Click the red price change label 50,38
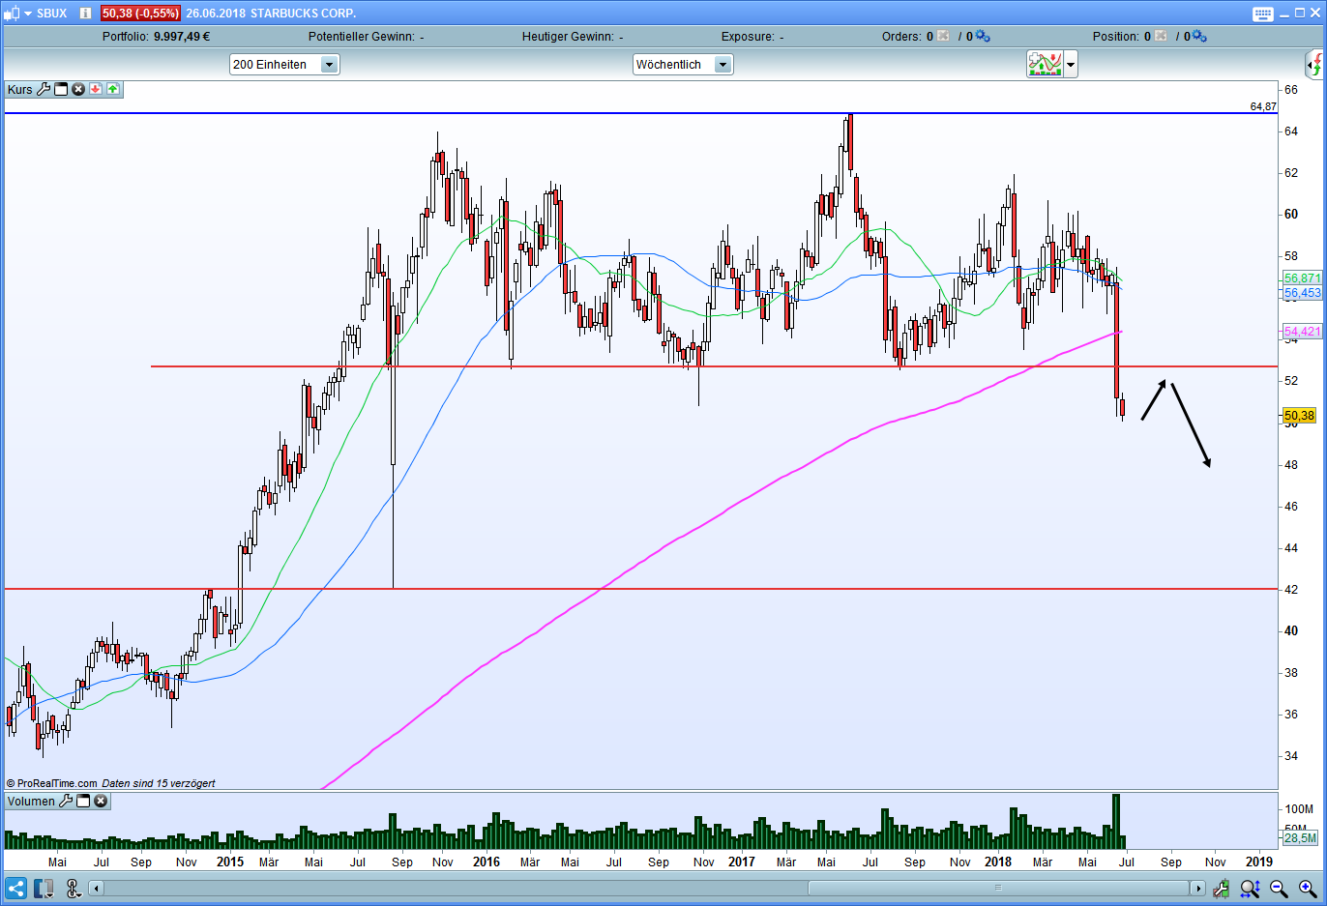Viewport: 1327px width, 906px height. pyautogui.click(x=140, y=14)
